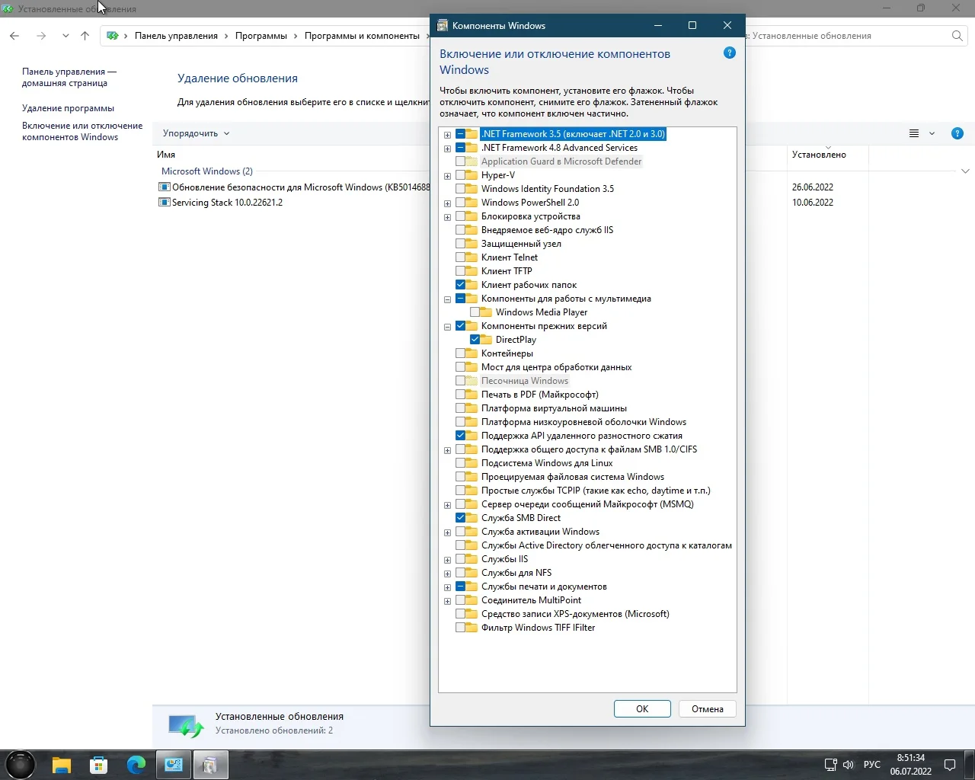
Task: Expand the Hyper-V tree node
Action: point(447,176)
